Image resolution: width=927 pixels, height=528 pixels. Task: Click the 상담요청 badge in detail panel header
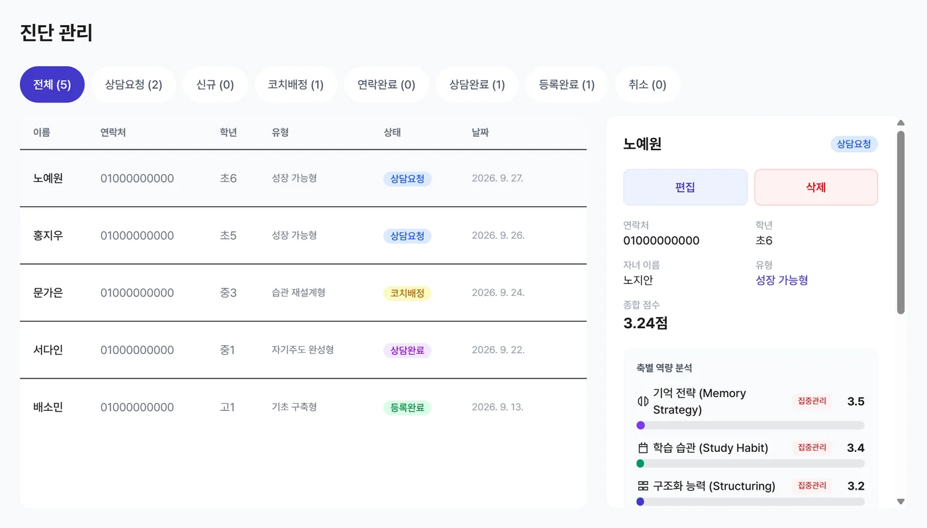click(x=854, y=144)
